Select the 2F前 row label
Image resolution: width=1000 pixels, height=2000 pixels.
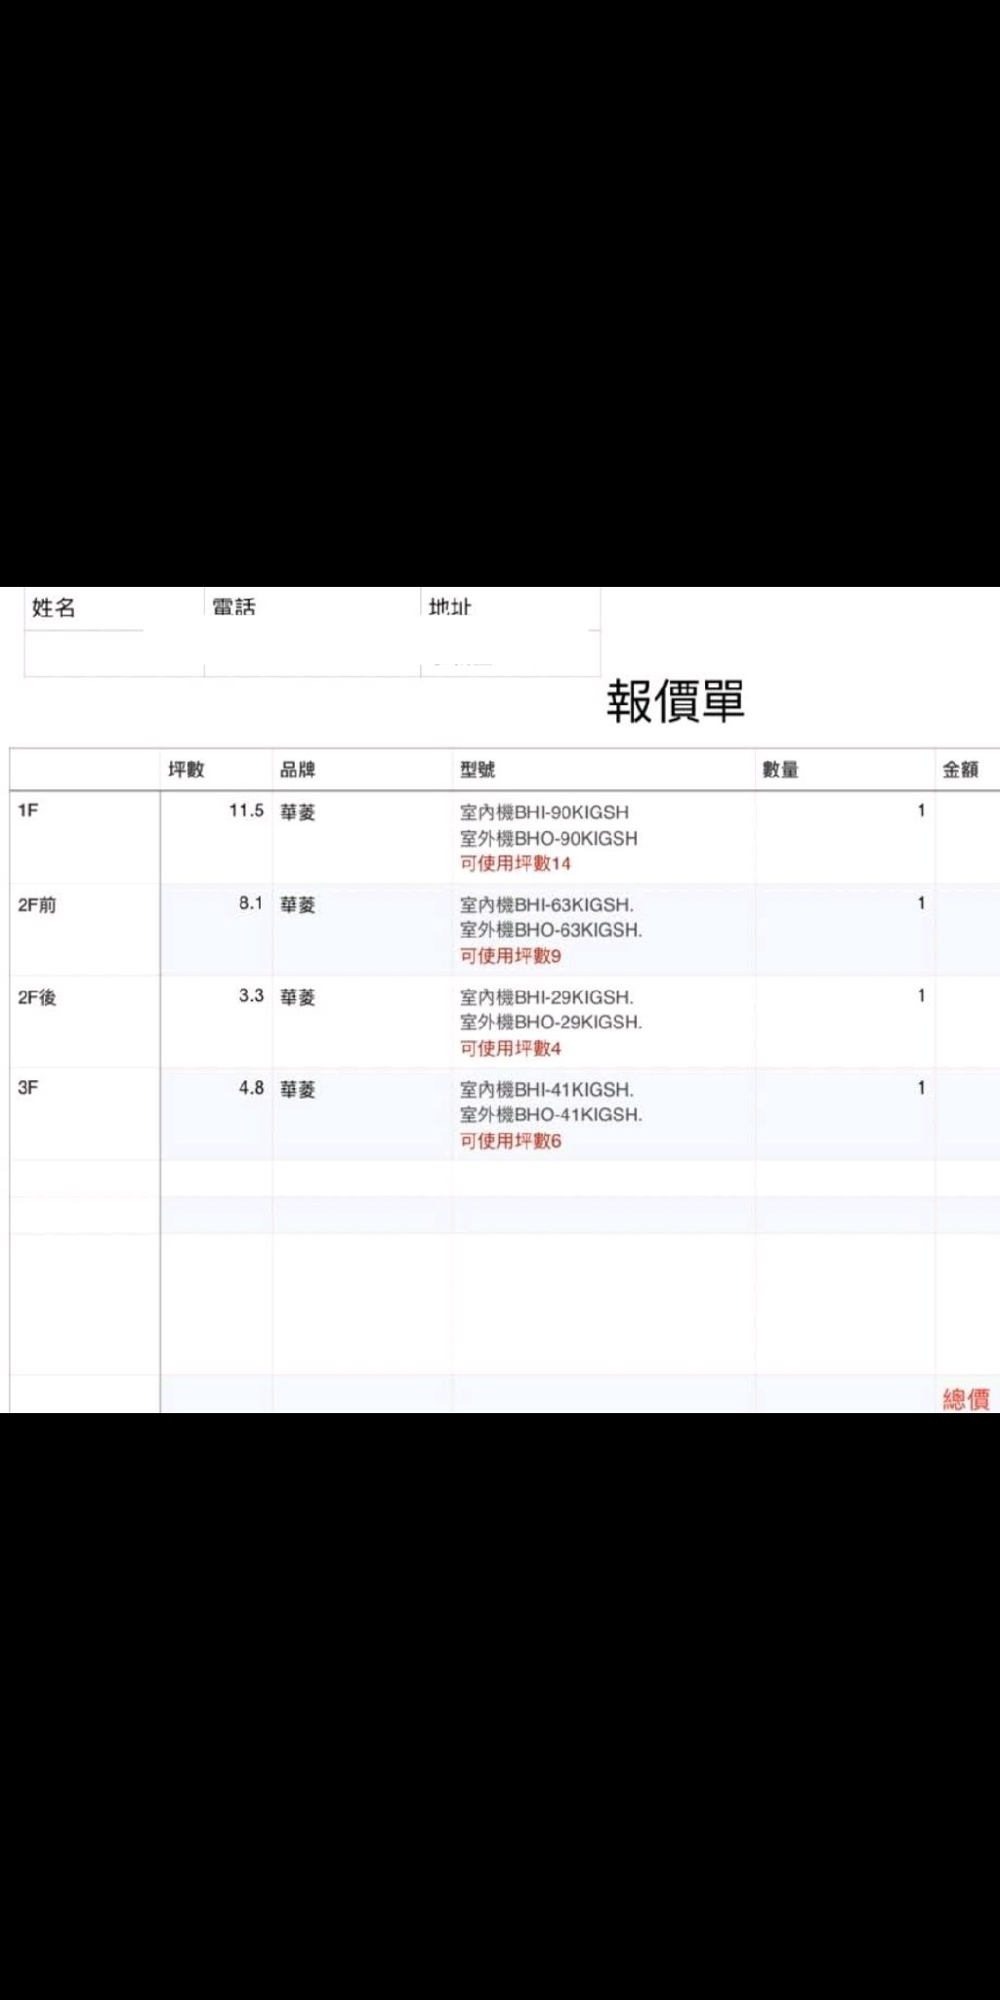pos(37,905)
